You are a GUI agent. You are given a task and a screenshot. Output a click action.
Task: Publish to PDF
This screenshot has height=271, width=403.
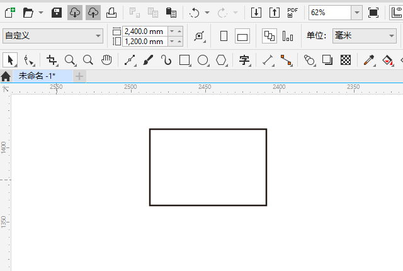coord(292,13)
